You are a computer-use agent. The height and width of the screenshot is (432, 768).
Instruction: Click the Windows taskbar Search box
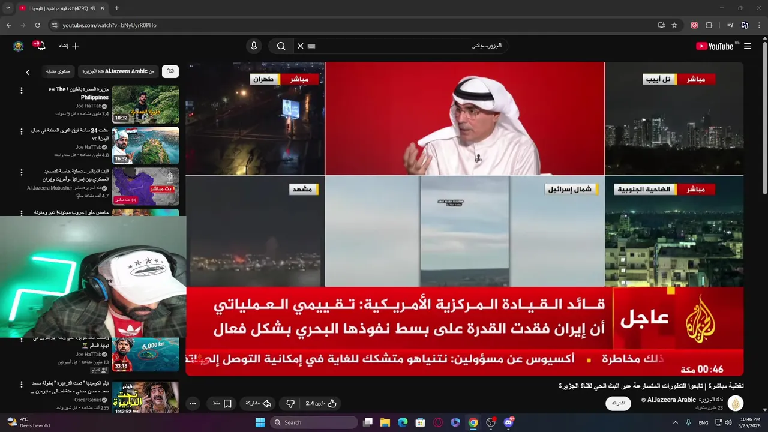(x=314, y=422)
